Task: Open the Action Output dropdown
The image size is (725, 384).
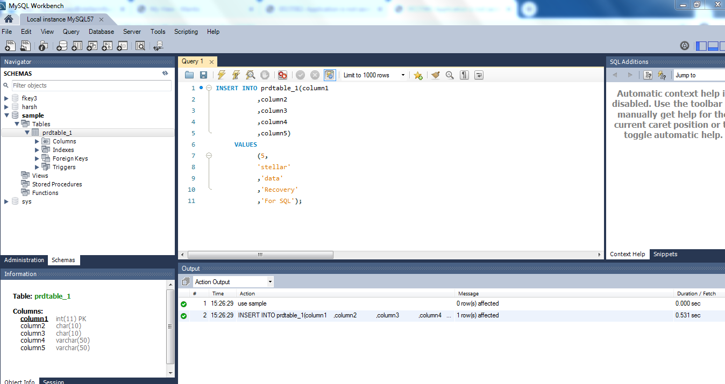Action: 233,282
